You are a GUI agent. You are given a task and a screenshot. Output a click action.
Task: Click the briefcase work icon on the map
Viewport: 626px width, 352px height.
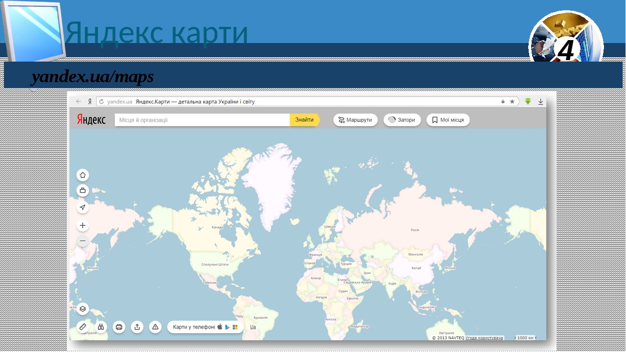83,191
